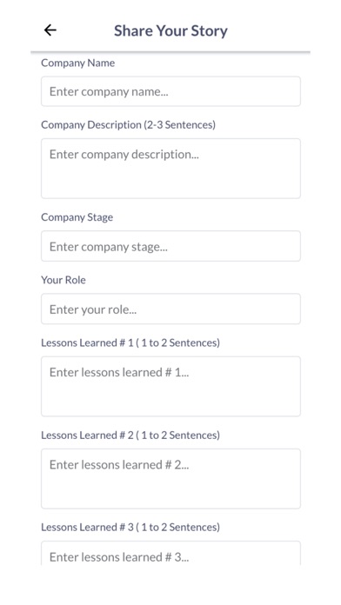Click the 'Enter company stage...' placeholder text
Viewport: 341px width, 605px height.
click(x=109, y=247)
